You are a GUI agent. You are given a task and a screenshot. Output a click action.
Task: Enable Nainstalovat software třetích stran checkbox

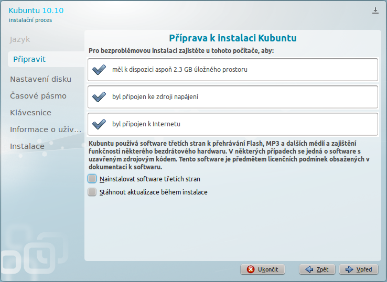[92, 179]
